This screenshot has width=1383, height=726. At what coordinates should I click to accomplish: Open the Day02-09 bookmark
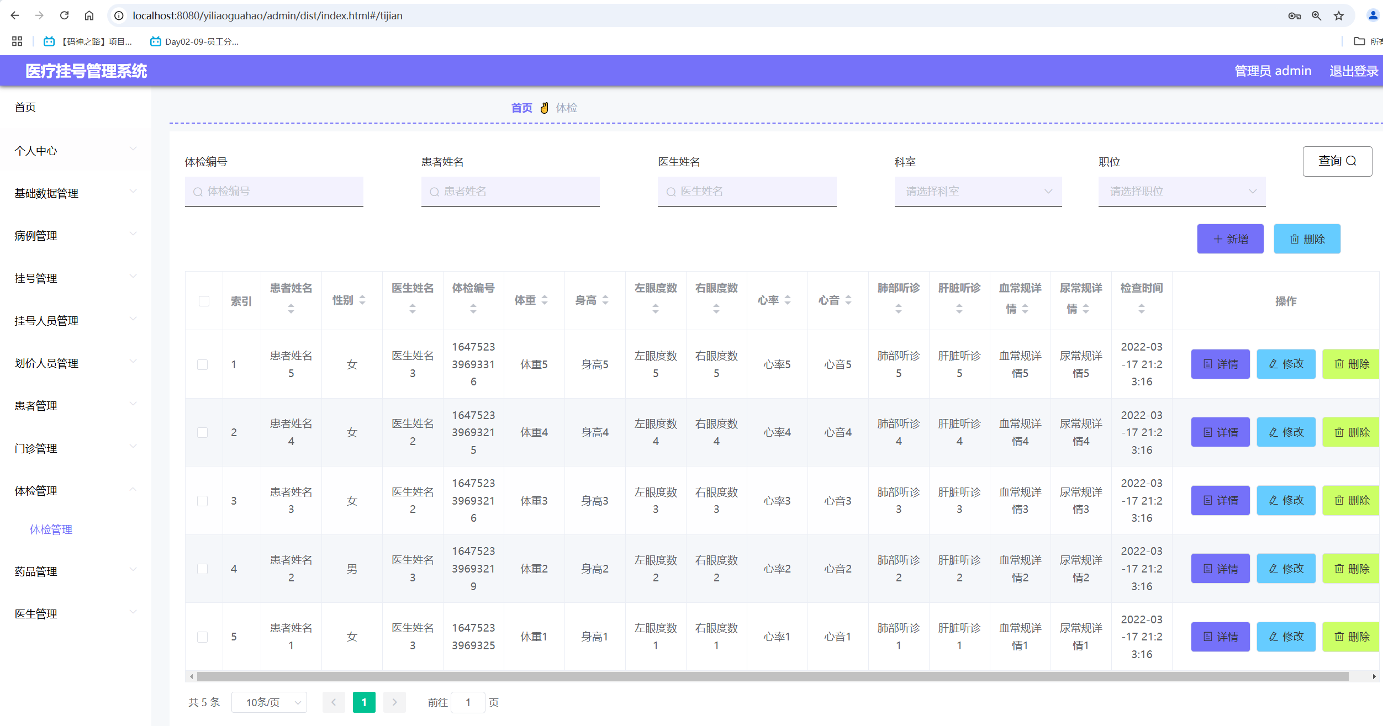tap(194, 41)
